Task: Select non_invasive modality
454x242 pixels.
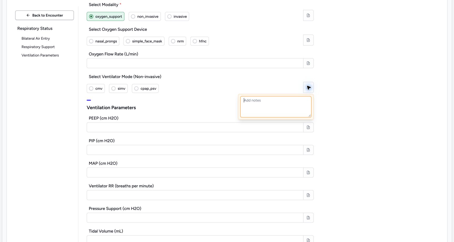Action: coord(145,17)
